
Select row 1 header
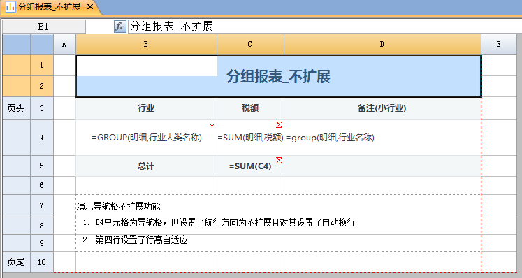[42, 65]
